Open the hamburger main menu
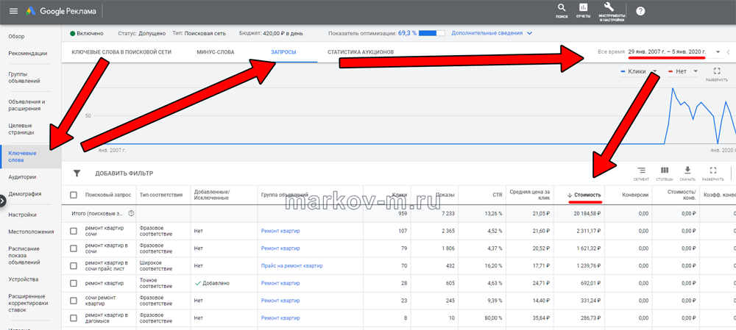This screenshot has width=736, height=330. click(x=13, y=12)
